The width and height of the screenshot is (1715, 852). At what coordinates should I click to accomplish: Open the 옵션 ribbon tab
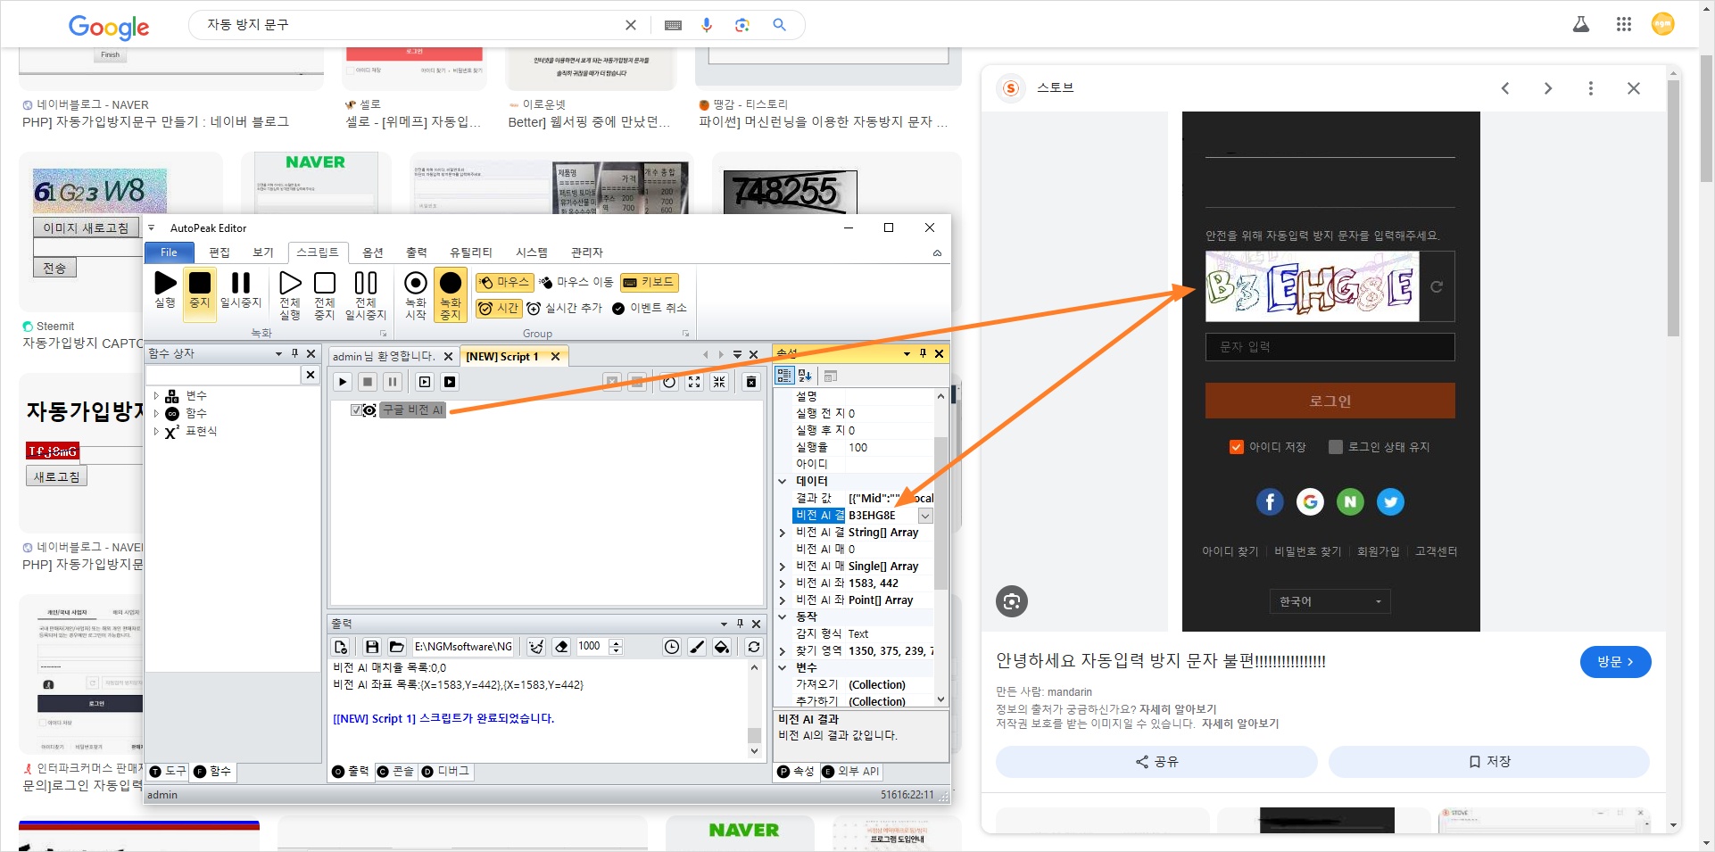[x=373, y=252]
